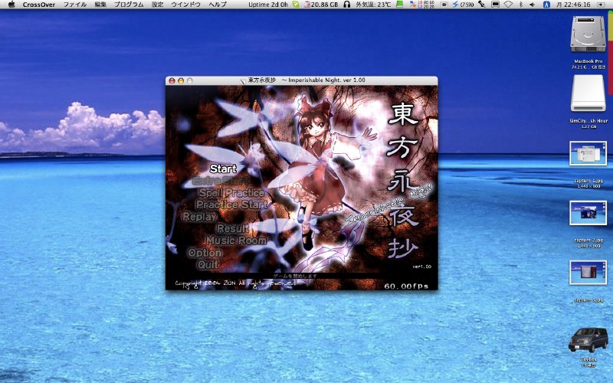Choose Music Room in the game menu
This screenshot has width=613, height=383.
point(236,241)
